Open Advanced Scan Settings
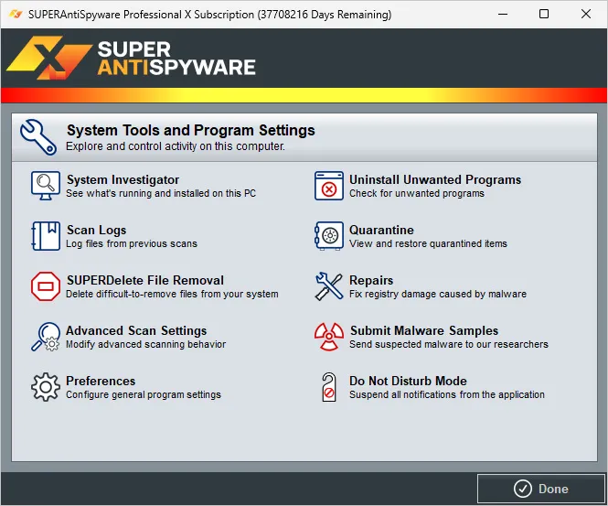 [136, 330]
